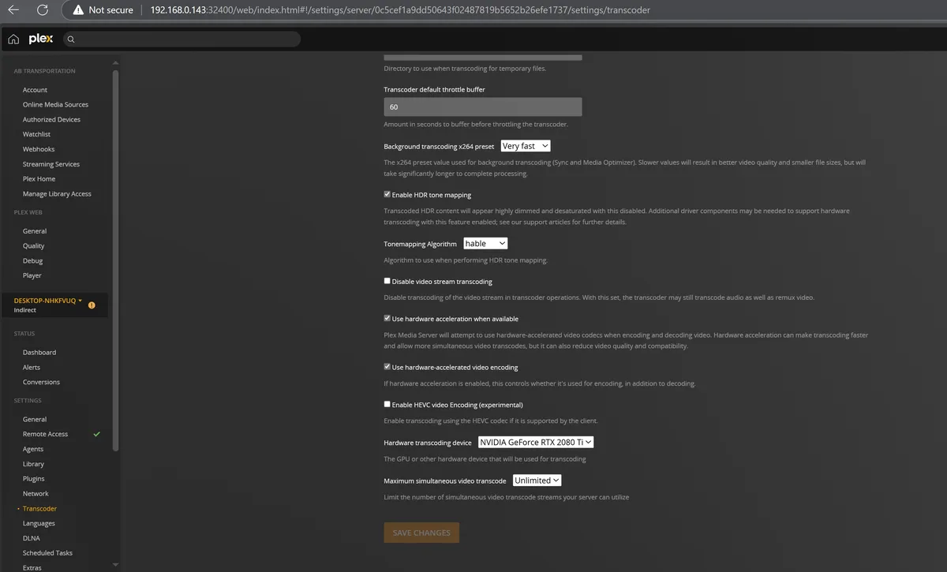Open Plugins settings

point(34,479)
